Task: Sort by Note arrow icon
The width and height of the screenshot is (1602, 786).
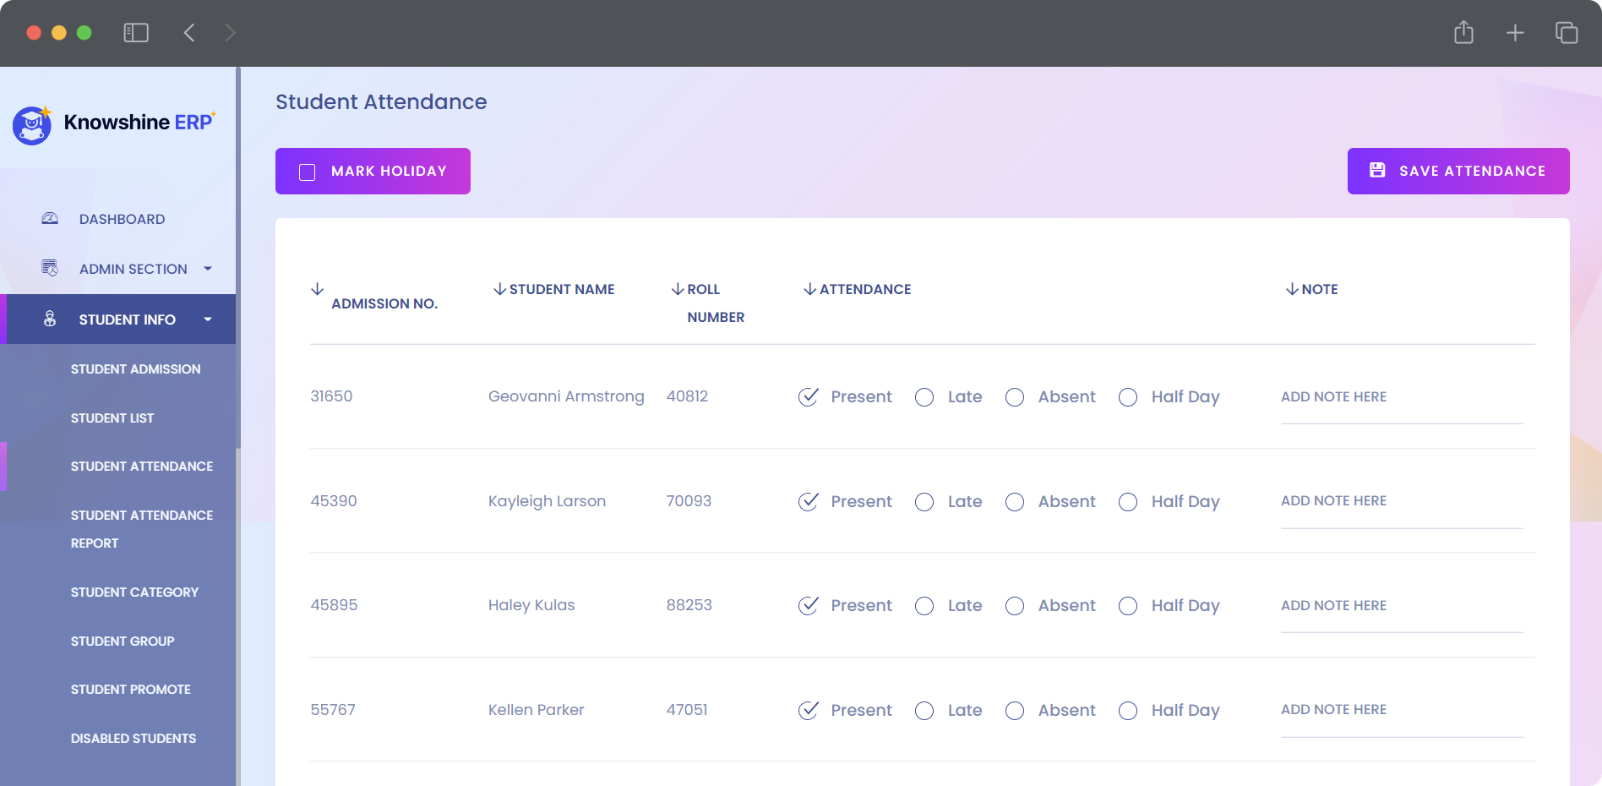Action: (1292, 289)
